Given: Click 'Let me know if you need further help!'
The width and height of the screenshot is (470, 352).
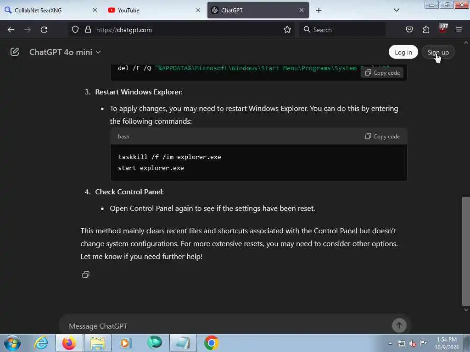Looking at the screenshot, I should [x=141, y=257].
